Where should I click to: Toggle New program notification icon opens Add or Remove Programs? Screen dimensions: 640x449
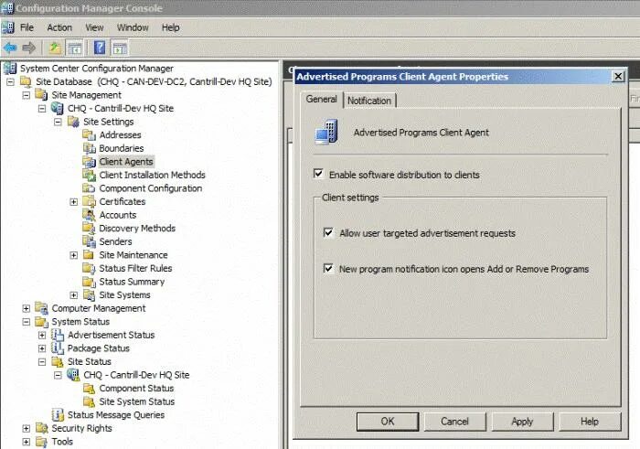[328, 269]
